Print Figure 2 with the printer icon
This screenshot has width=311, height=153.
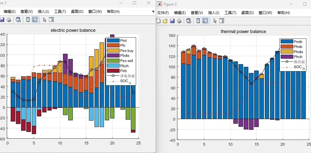coord(179,21)
